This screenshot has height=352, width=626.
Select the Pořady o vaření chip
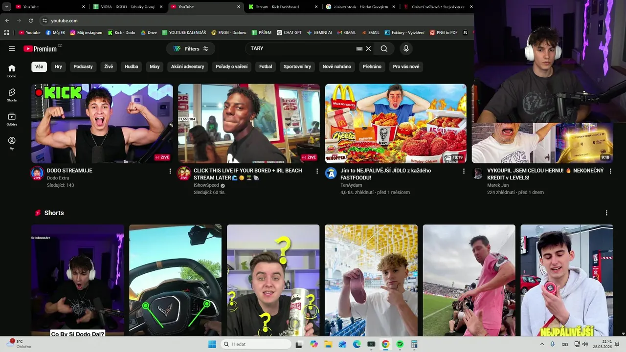click(x=232, y=66)
